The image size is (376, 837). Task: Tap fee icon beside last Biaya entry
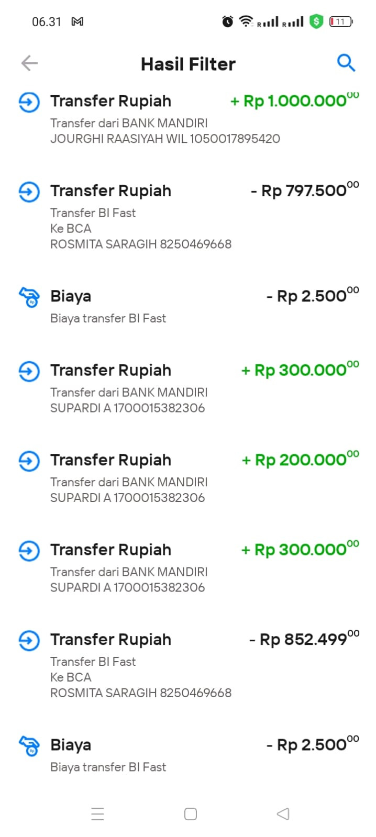pos(29,745)
